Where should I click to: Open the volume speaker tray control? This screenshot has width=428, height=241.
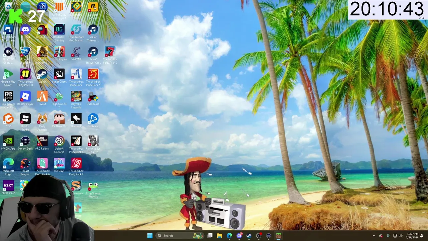pos(401,236)
